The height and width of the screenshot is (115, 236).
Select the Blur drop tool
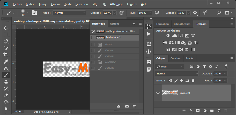(6, 108)
